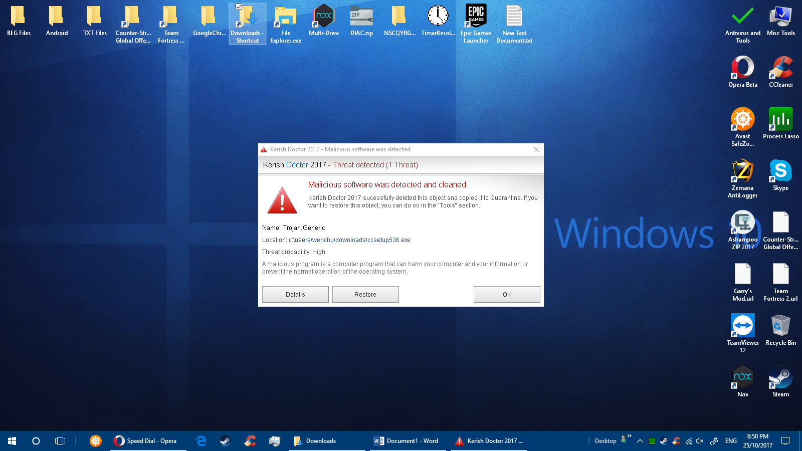802x451 pixels.
Task: Open Team Fortress folder shortcut in top row
Action: [171, 24]
